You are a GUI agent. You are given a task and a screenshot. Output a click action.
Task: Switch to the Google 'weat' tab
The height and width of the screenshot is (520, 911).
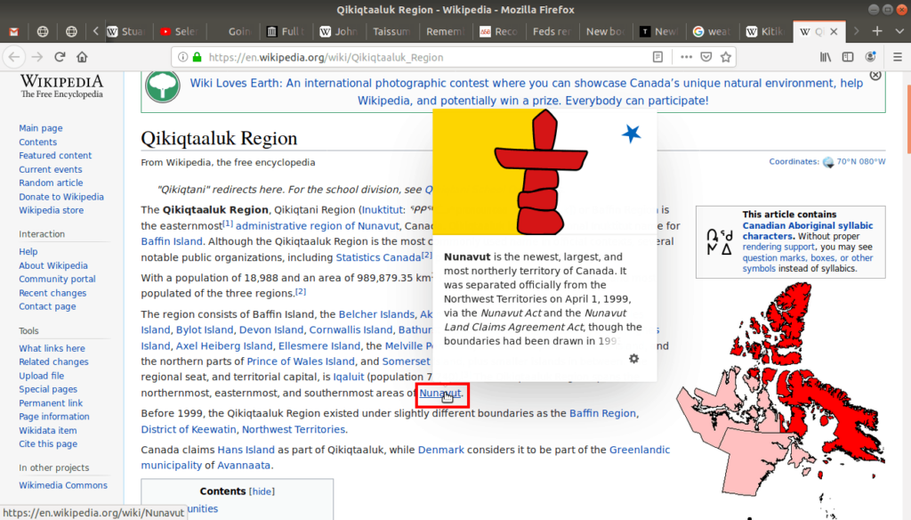712,31
